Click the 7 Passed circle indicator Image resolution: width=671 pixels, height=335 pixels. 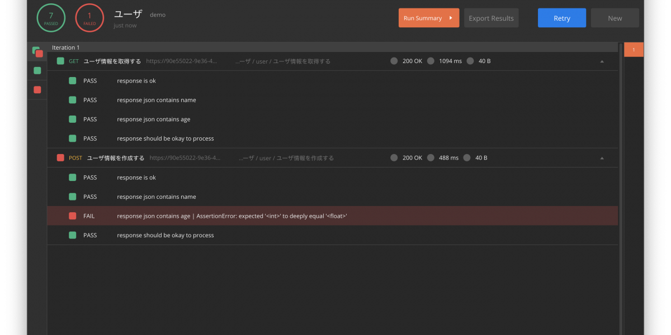click(51, 18)
